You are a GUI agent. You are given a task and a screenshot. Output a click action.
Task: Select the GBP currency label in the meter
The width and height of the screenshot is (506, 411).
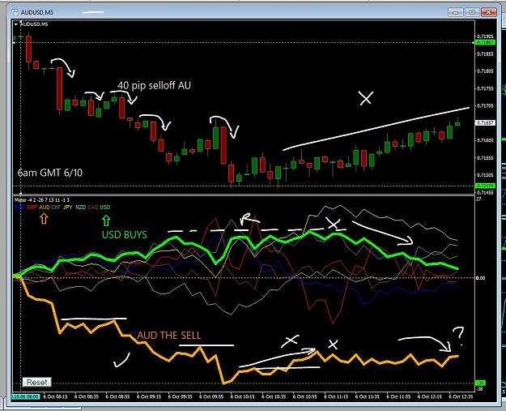pos(32,207)
